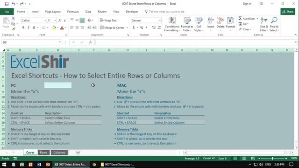Decrease decimal places
Viewport: 299px width, 168px height.
click(159, 28)
